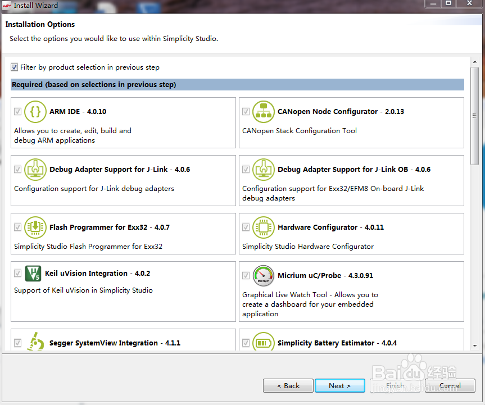
Task: Click Simplicity Battery Estimator - 4.0.4 title
Action: [x=337, y=343]
